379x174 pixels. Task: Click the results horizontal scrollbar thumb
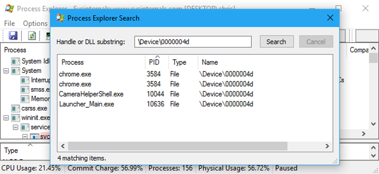click(177, 146)
